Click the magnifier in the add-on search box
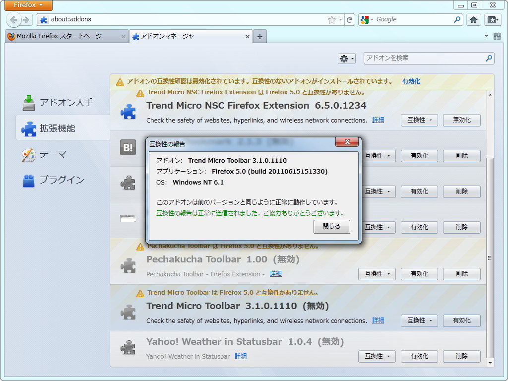This screenshot has width=508, height=381. pyautogui.click(x=489, y=59)
